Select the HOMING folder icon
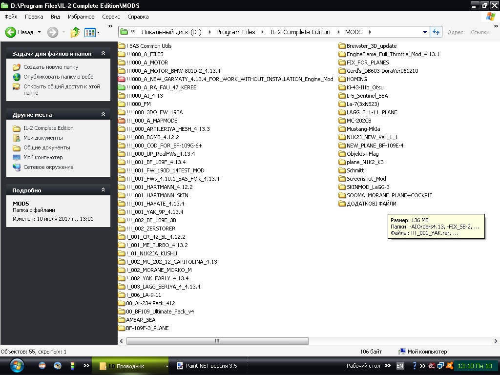The height and width of the screenshot is (375, 500). pyautogui.click(x=342, y=79)
